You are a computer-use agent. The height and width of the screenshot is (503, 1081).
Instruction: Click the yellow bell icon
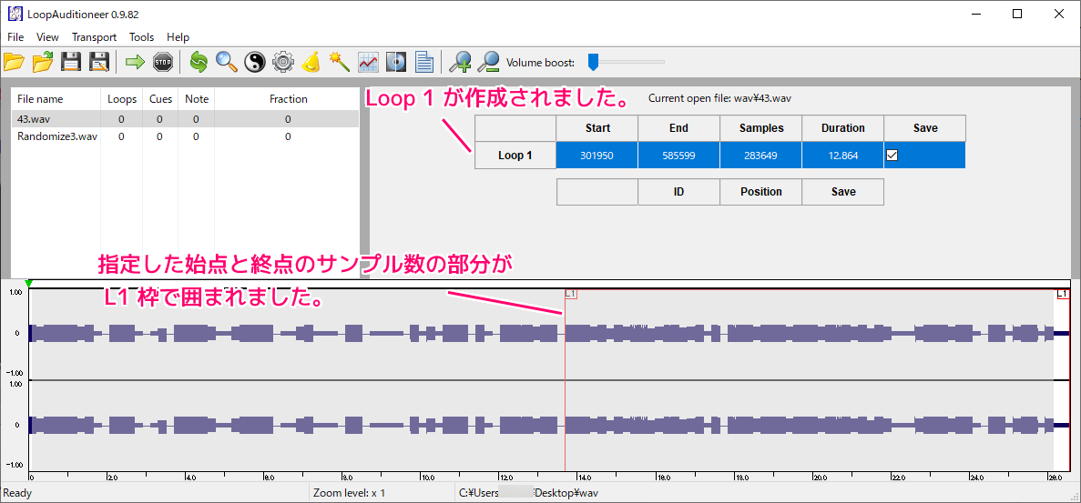pyautogui.click(x=311, y=62)
